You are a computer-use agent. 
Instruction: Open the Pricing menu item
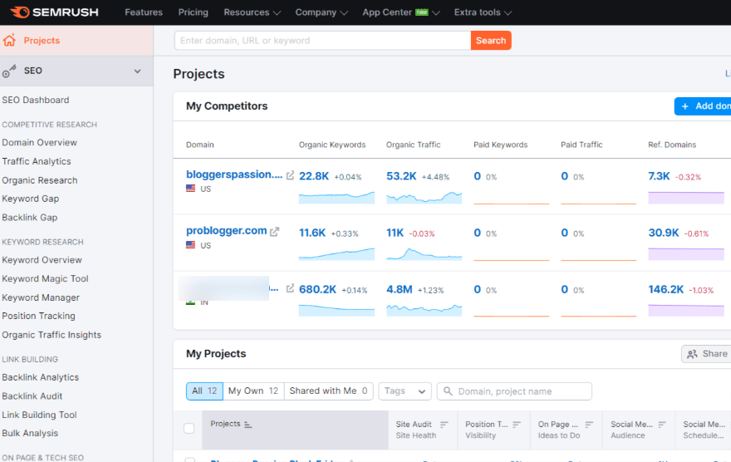[x=193, y=12]
